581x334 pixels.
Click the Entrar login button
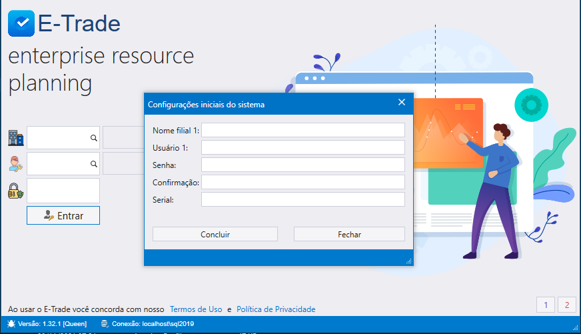(x=63, y=215)
